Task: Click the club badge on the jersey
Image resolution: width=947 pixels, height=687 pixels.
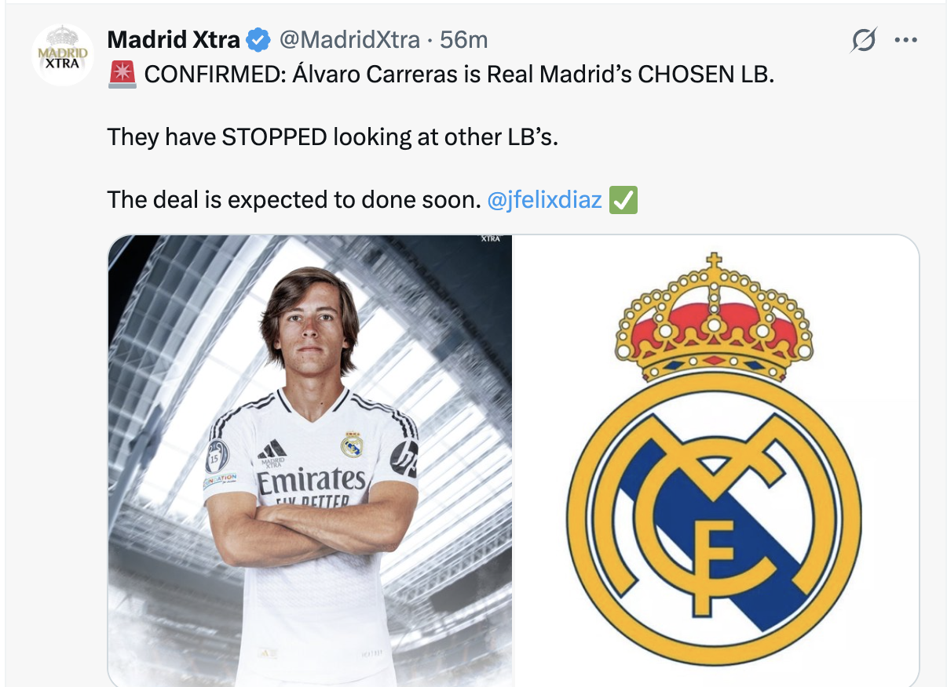Action: (352, 443)
